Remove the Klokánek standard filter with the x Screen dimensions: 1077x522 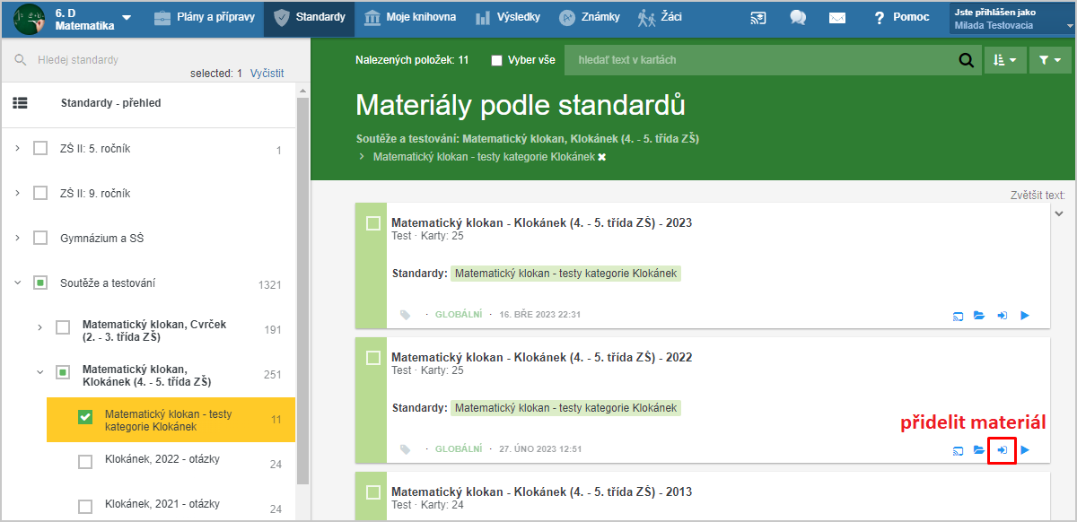(x=602, y=157)
